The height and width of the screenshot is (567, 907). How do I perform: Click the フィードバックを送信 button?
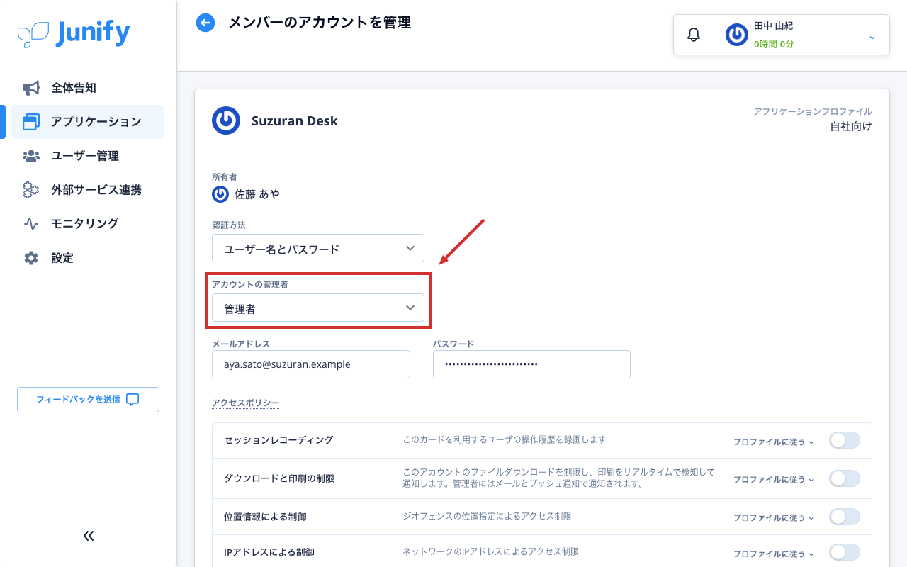88,399
